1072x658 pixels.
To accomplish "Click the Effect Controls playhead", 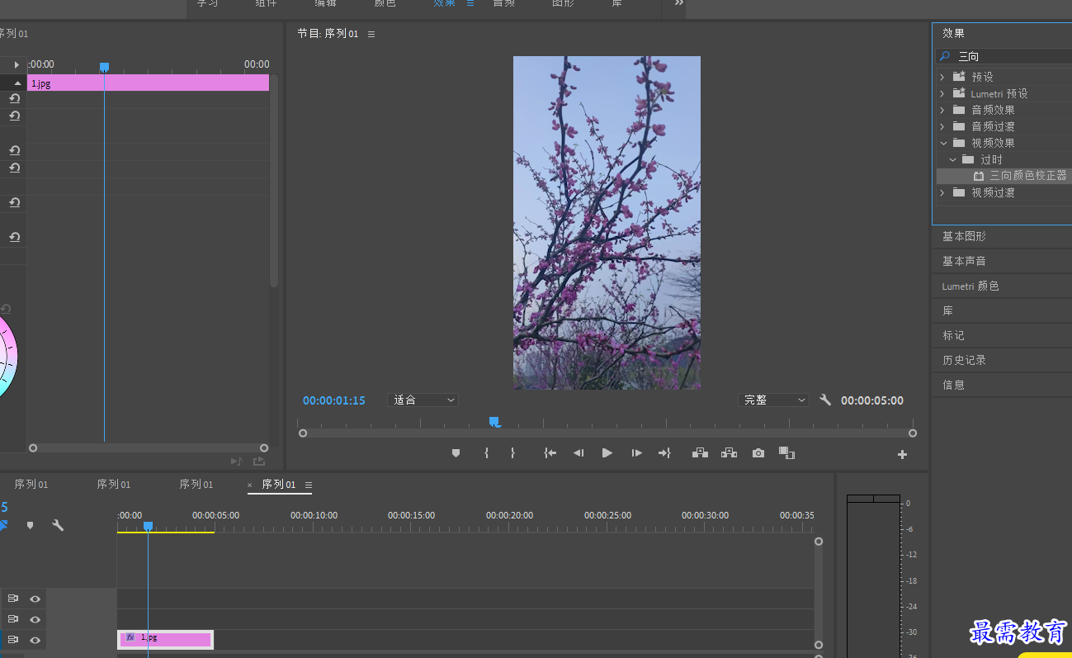I will (x=104, y=67).
